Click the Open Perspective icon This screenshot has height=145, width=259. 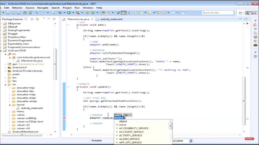(x=241, y=13)
